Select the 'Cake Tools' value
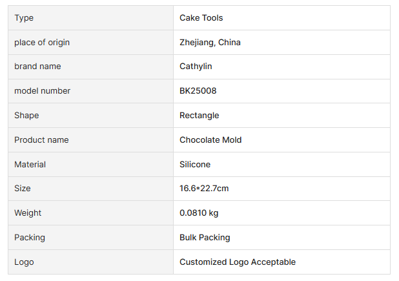399x281 pixels. coord(201,18)
